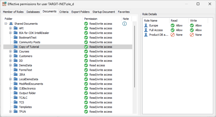Click the FormsTest folder icon
Viewport: 216px width, 117px height.
(x=16, y=70)
